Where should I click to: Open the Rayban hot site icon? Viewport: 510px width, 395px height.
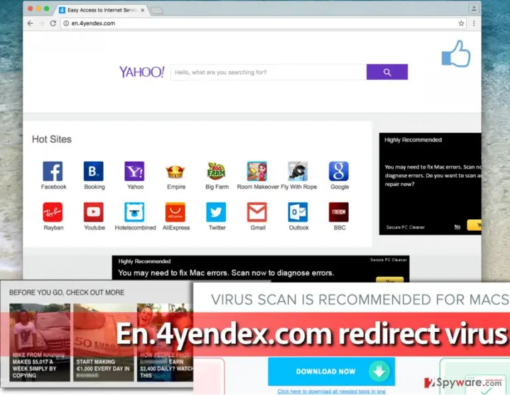pyautogui.click(x=52, y=212)
